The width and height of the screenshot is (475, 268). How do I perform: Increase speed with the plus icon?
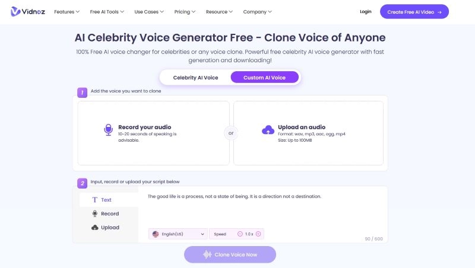pos(258,234)
